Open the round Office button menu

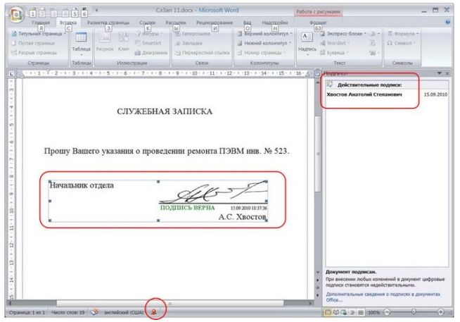16,14
